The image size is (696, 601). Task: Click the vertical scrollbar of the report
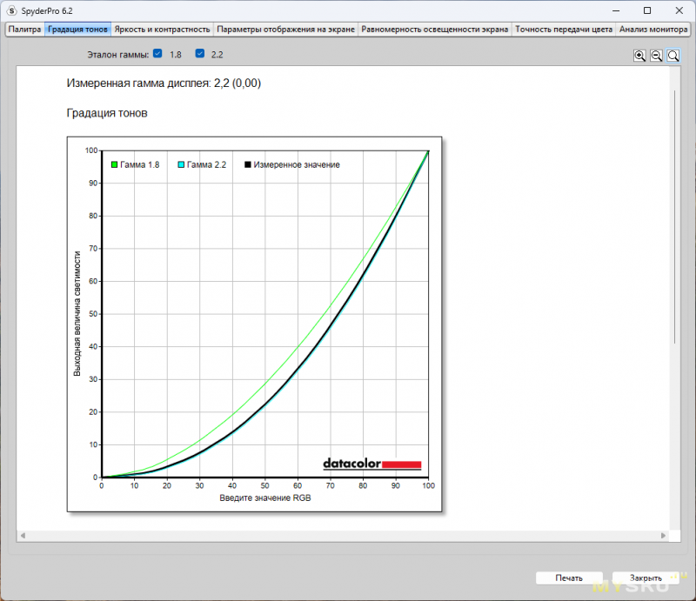pos(676,217)
